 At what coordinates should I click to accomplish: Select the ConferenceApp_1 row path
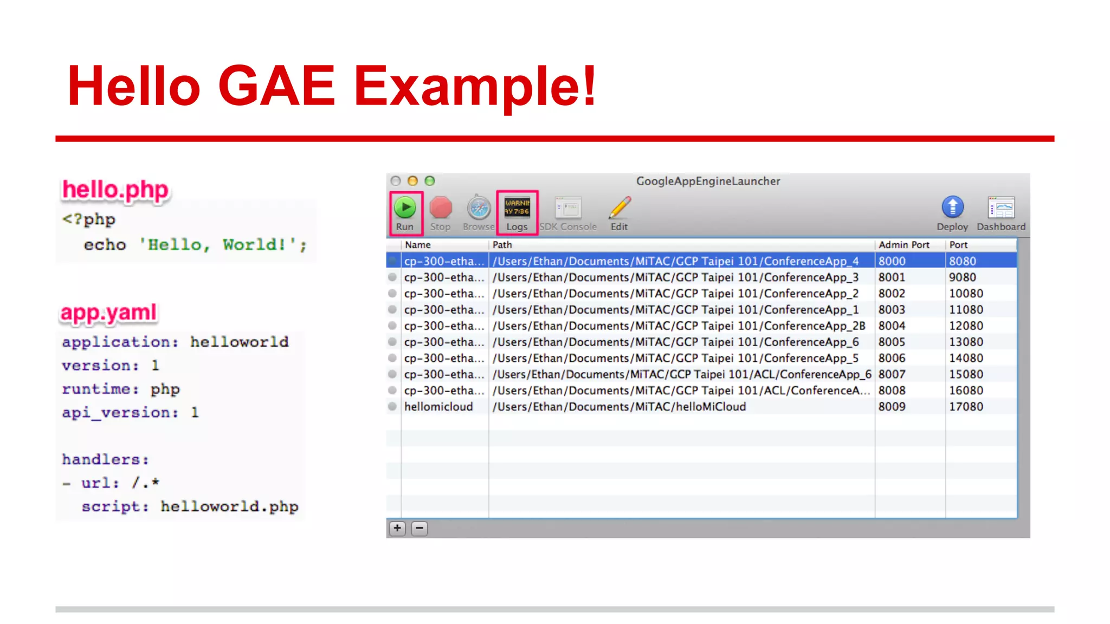click(676, 310)
